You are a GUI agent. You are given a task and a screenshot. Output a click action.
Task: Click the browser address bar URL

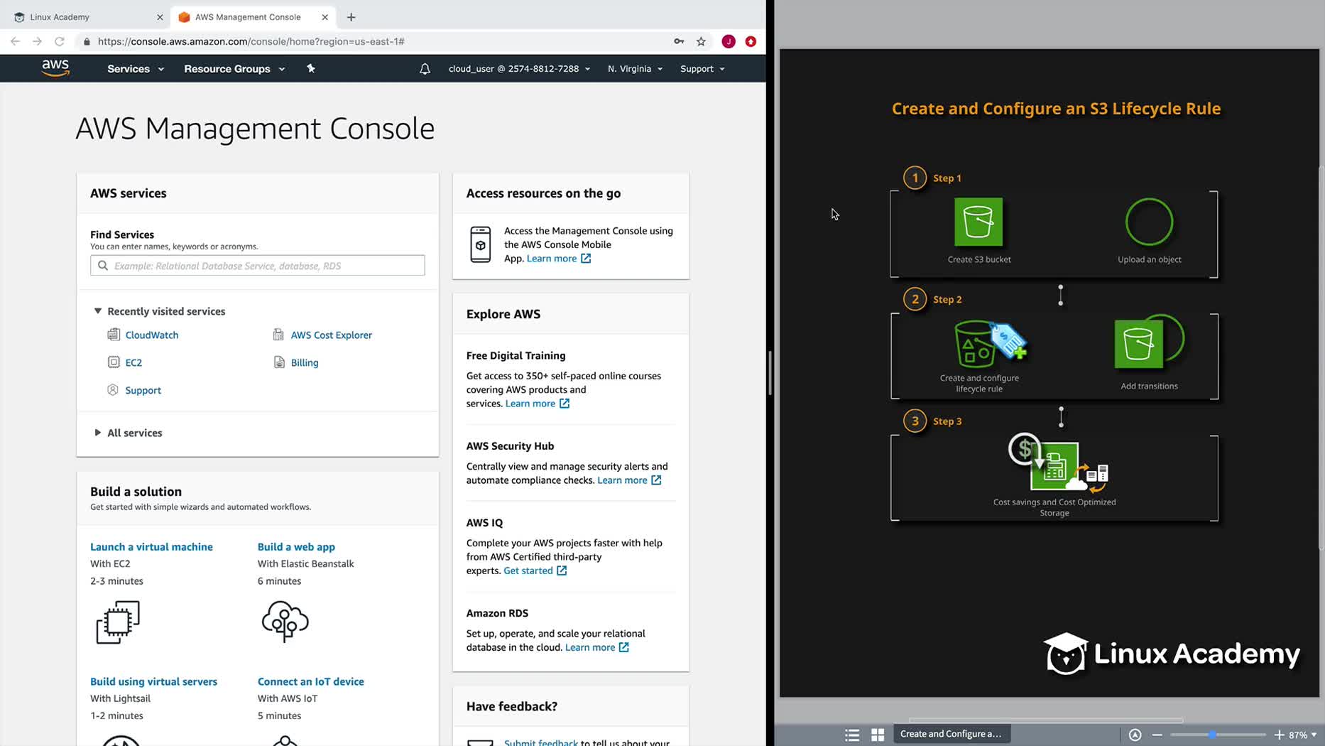(x=251, y=41)
